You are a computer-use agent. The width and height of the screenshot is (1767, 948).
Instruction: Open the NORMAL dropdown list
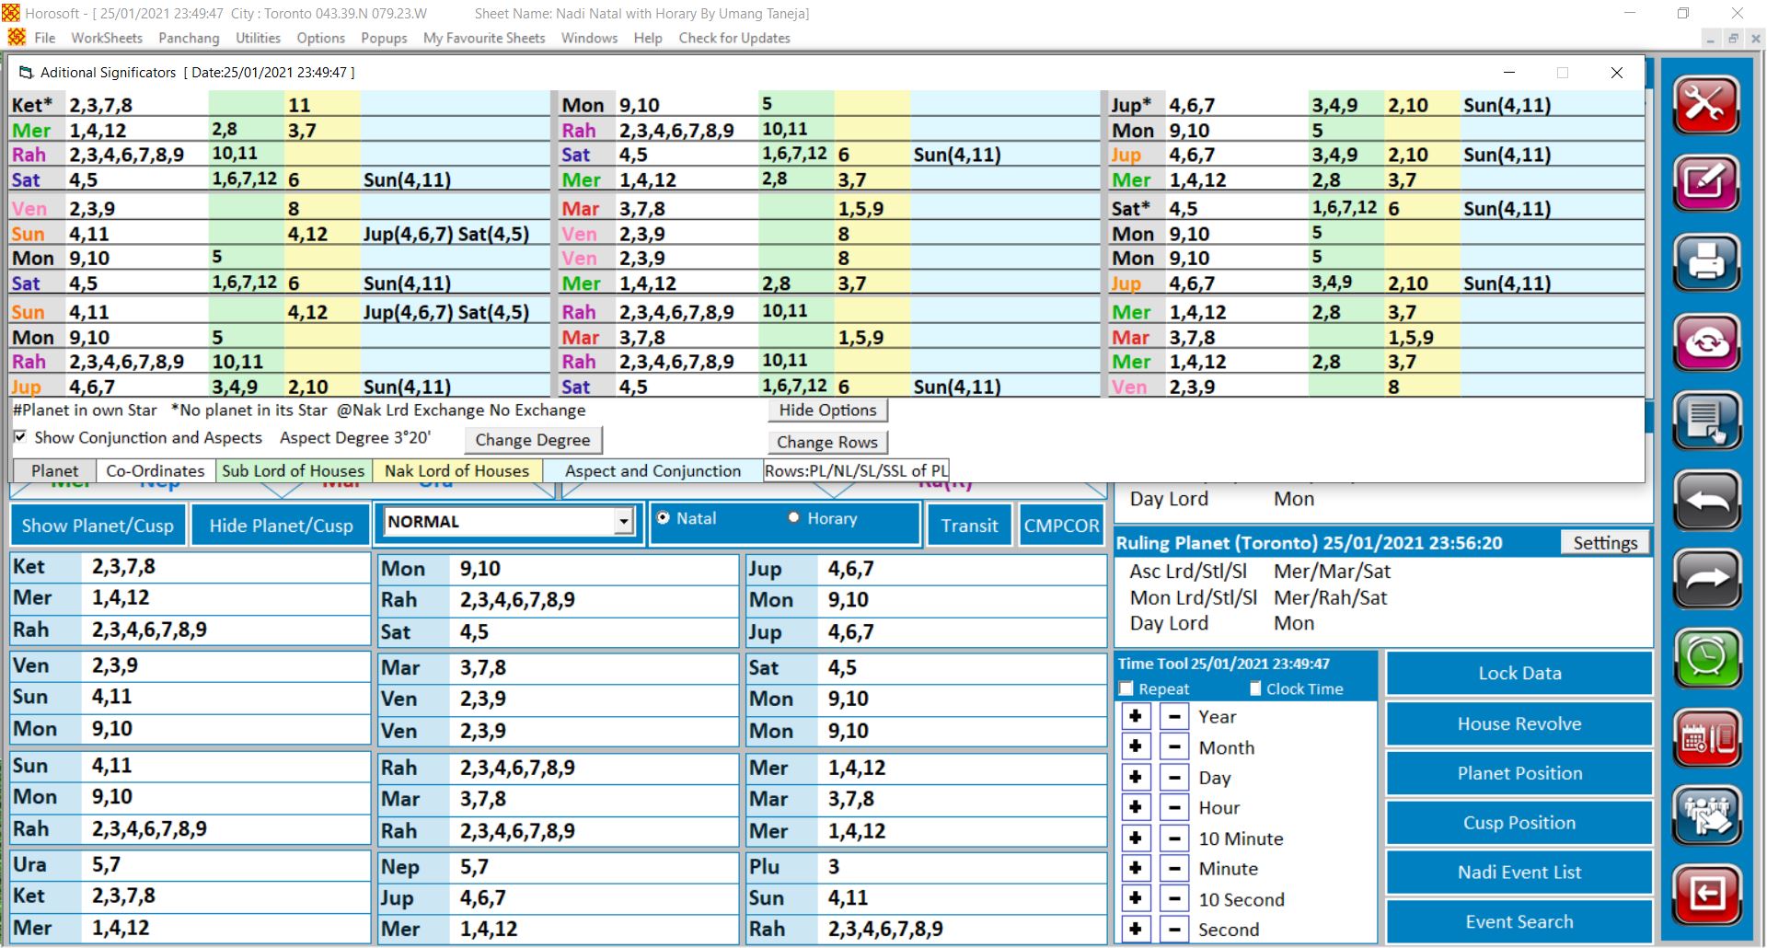(x=624, y=522)
